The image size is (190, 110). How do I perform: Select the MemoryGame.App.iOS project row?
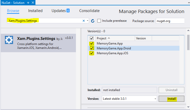(x=134, y=53)
